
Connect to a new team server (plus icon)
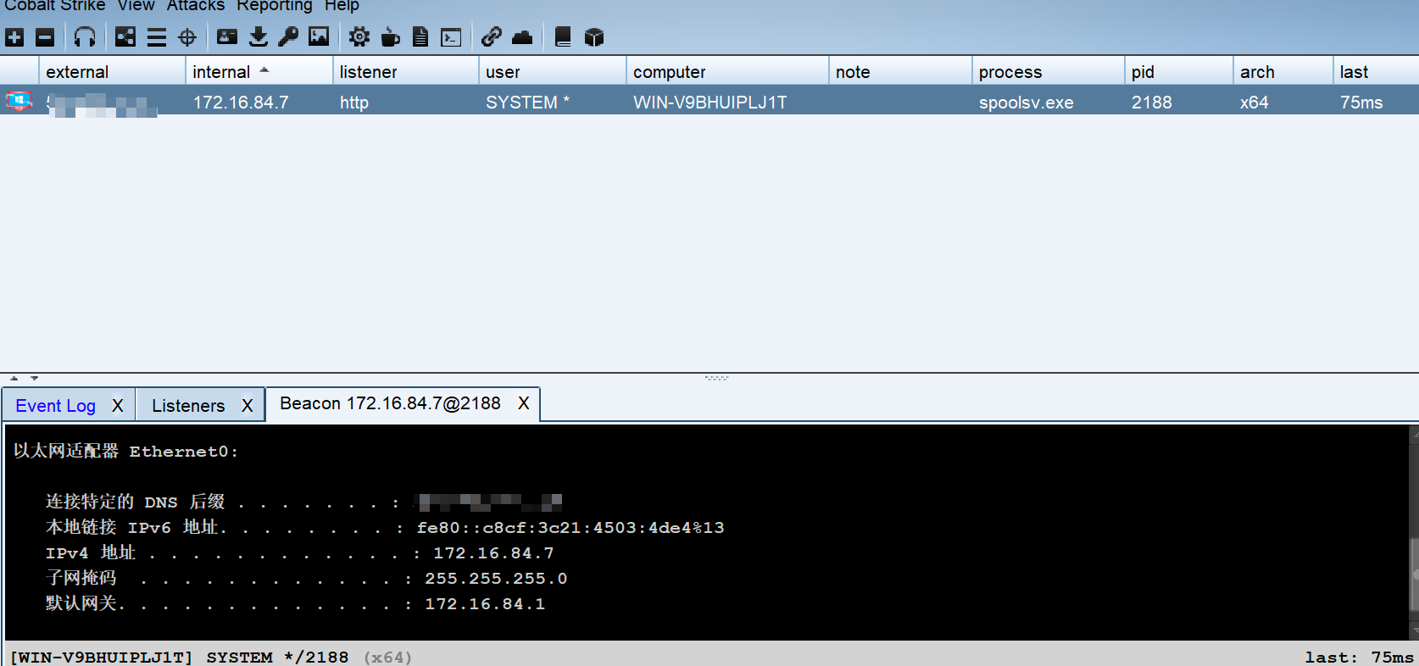[14, 37]
